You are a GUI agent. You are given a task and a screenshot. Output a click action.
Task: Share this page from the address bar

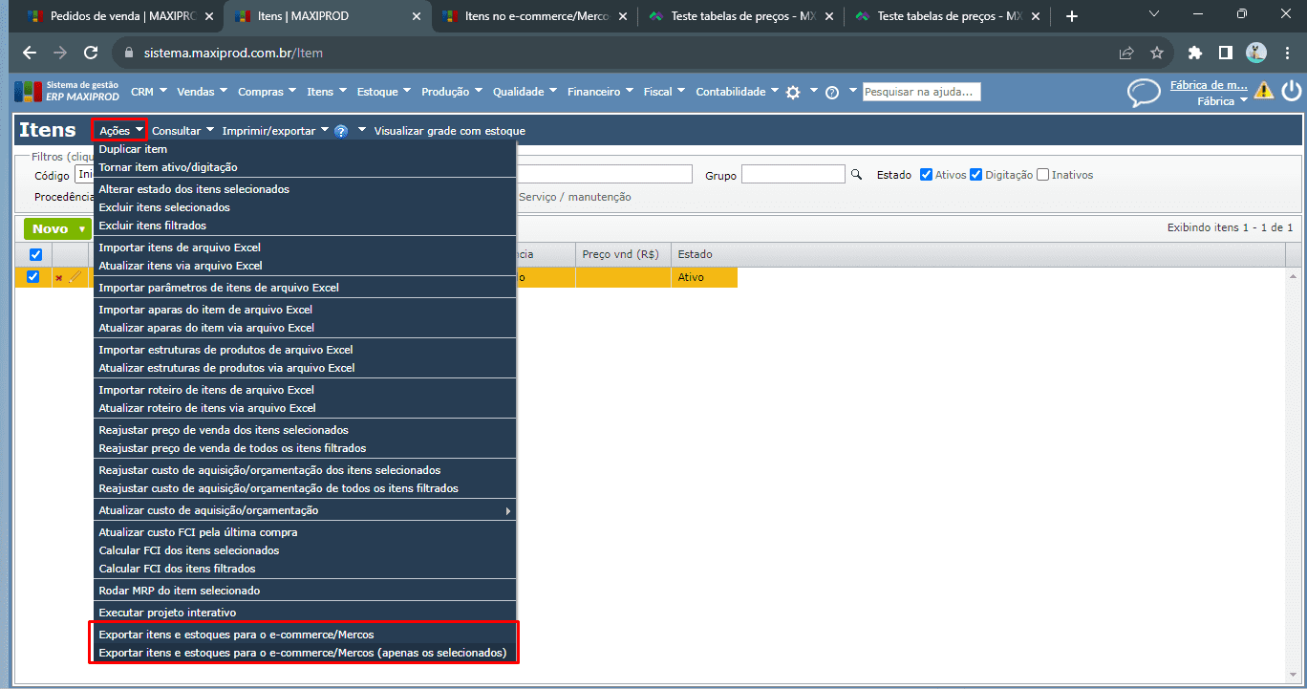[x=1127, y=53]
